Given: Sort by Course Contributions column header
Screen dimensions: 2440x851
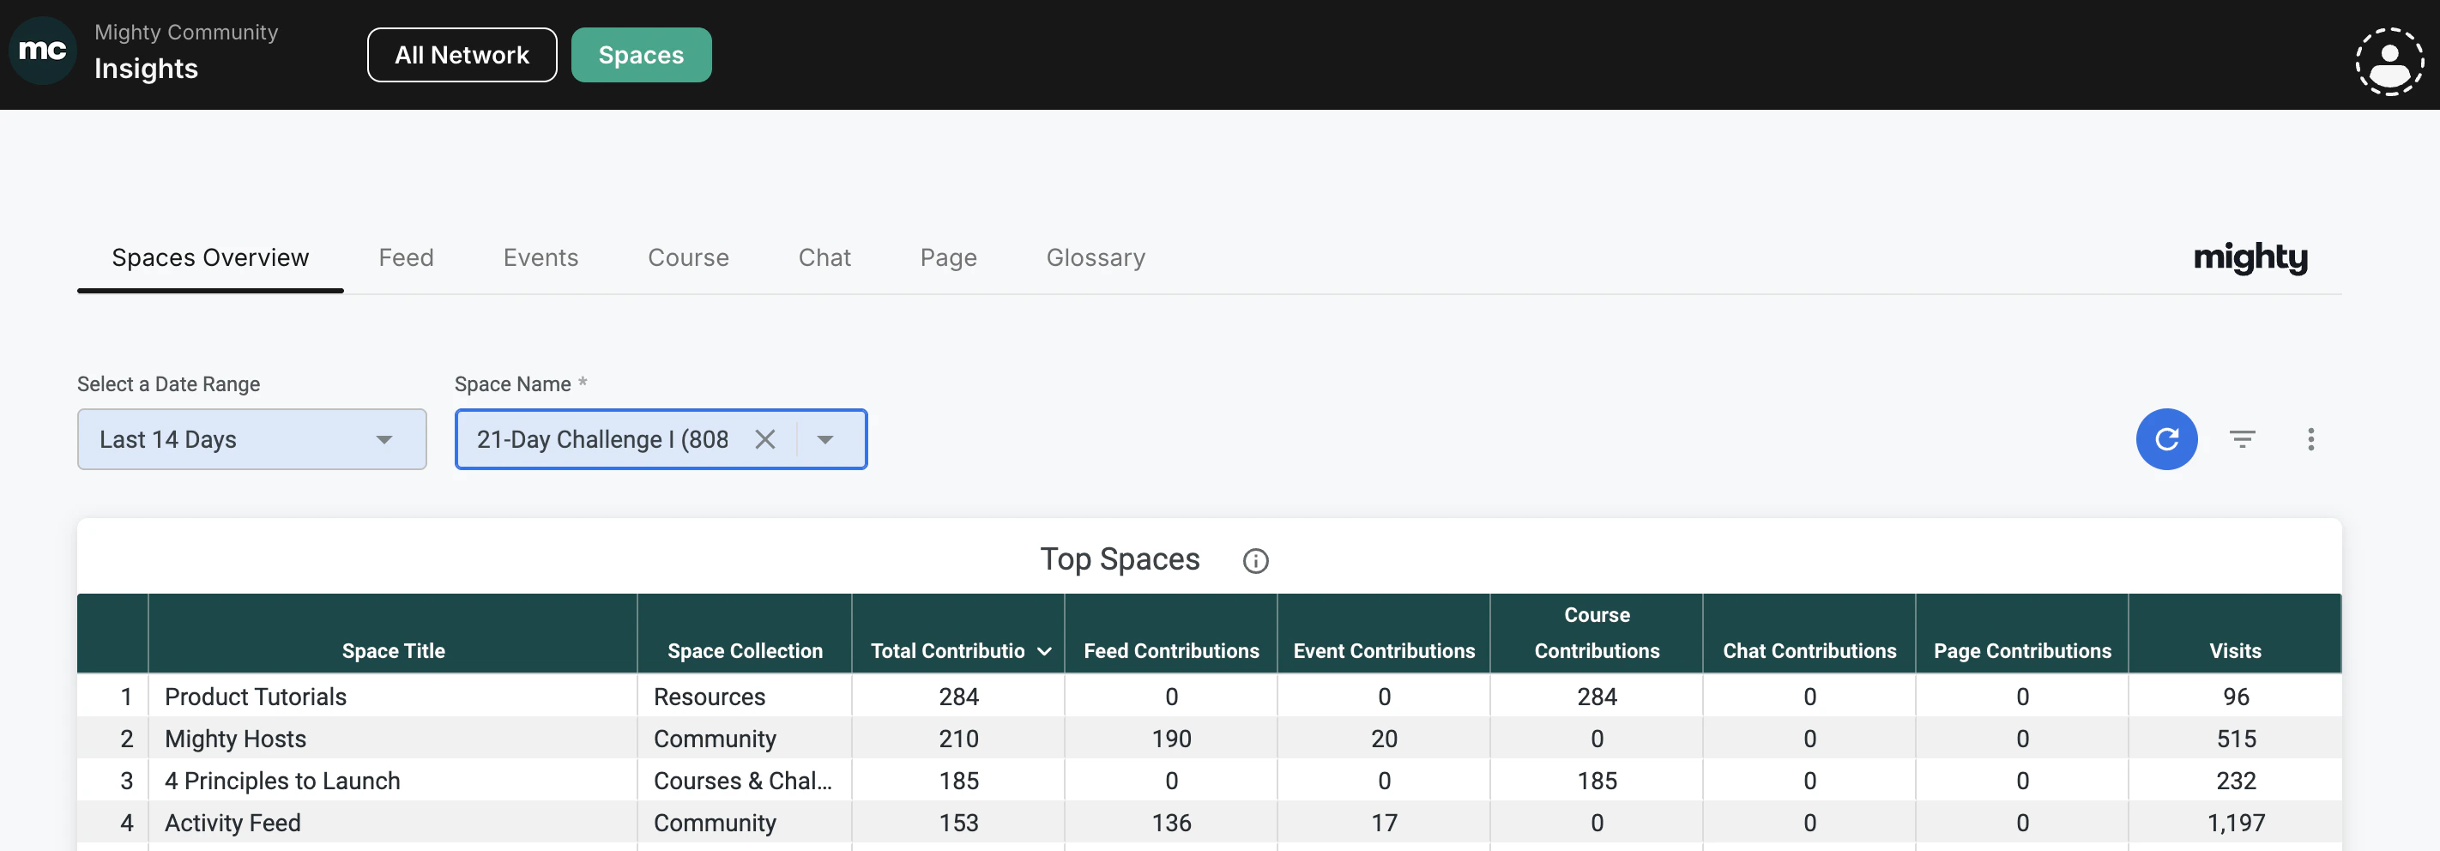Looking at the screenshot, I should [1597, 632].
